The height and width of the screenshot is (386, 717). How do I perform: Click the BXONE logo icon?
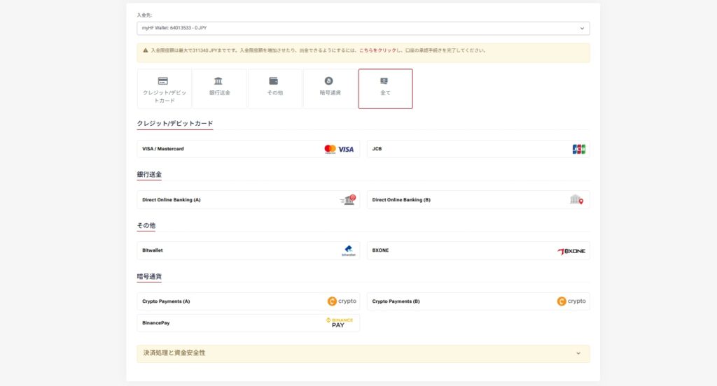[x=571, y=251]
